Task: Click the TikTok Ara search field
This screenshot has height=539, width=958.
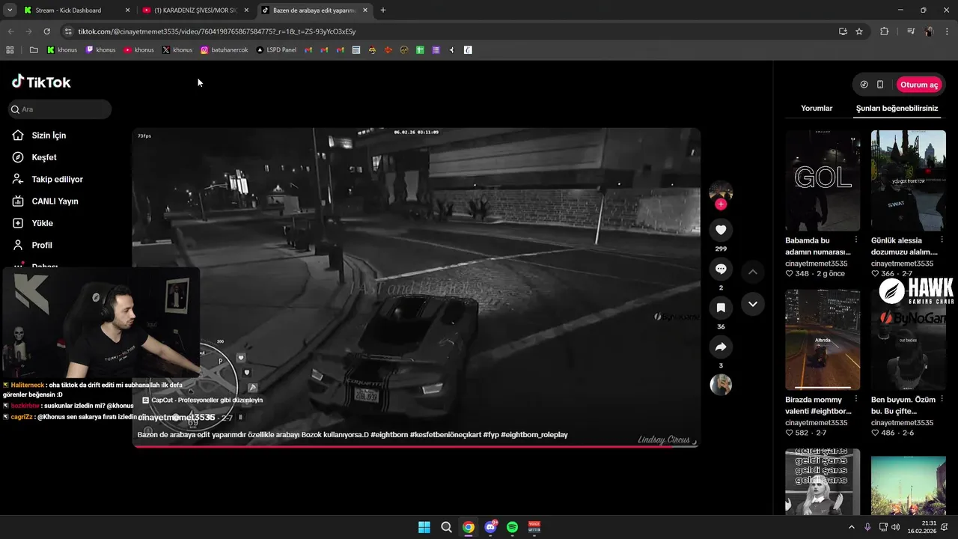Action: tap(60, 109)
